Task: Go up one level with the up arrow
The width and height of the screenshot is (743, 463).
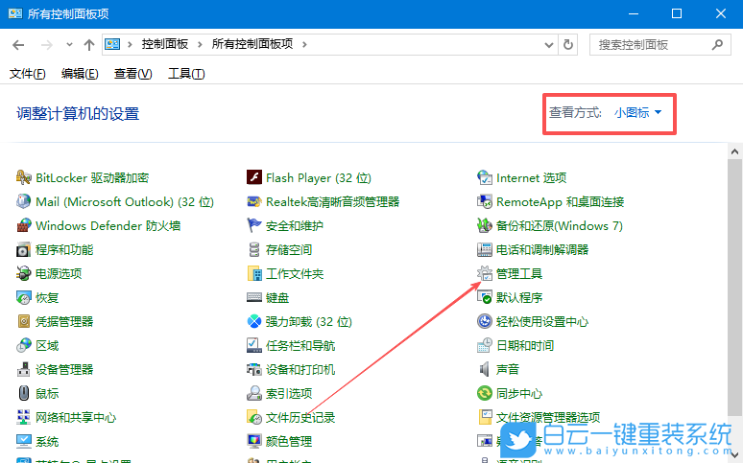Action: point(89,45)
